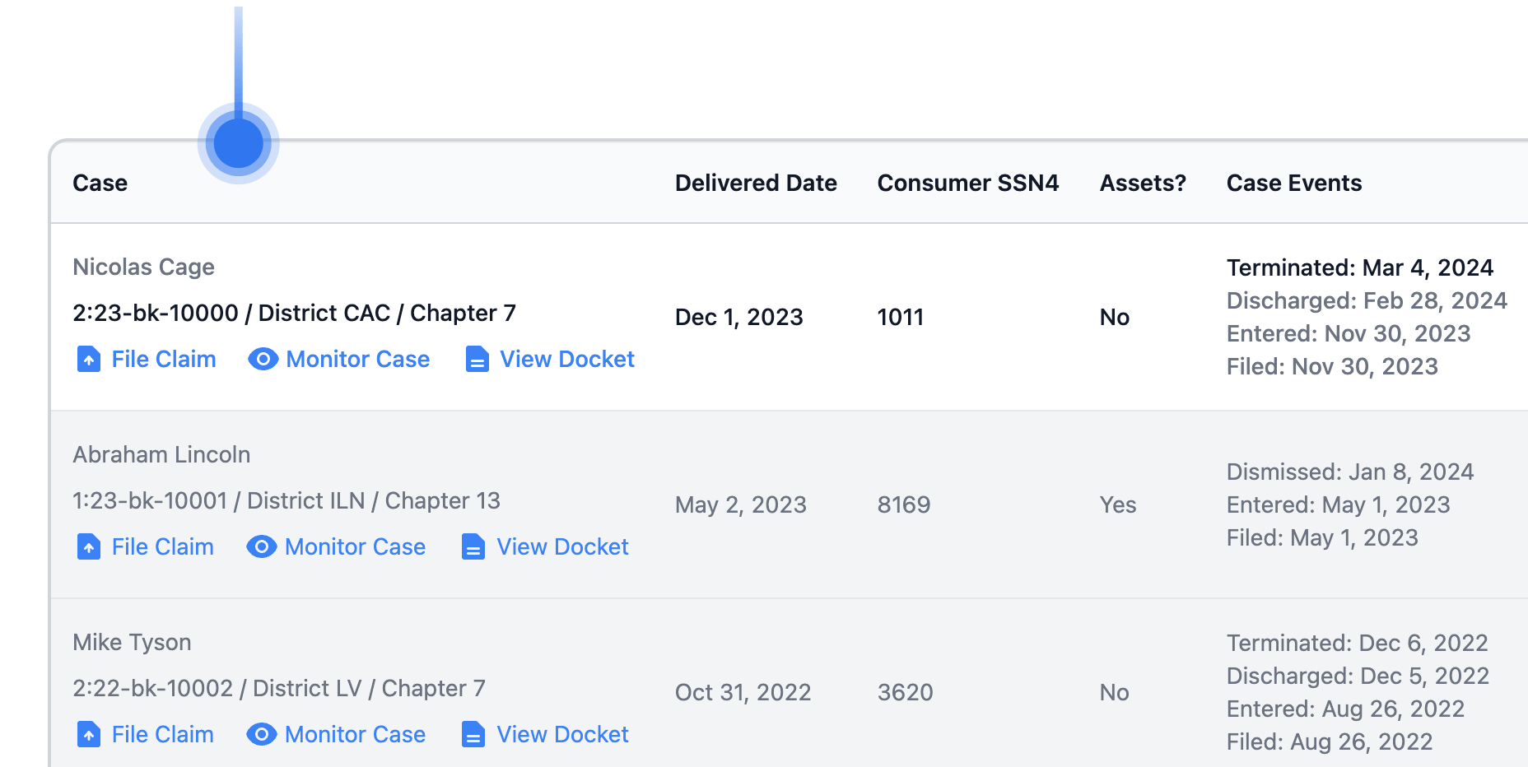This screenshot has height=767, width=1528.
Task: Click the View Docket document icon for Abraham Lincoln
Action: (472, 546)
